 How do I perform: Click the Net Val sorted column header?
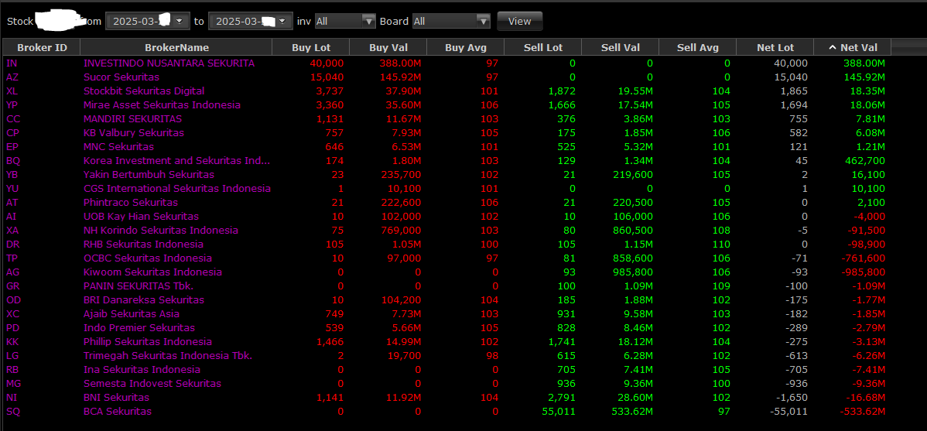coord(853,47)
